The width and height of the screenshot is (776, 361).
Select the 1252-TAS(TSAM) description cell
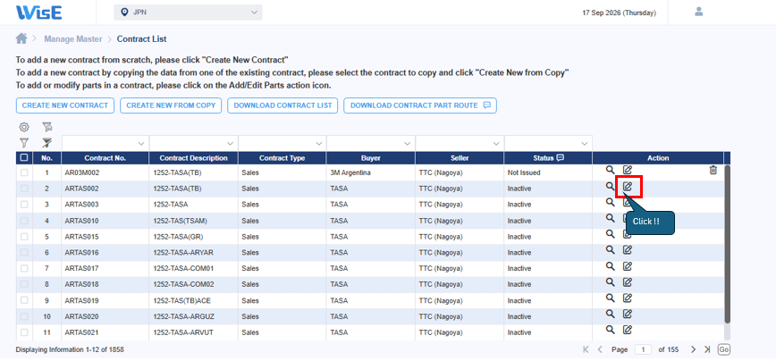click(193, 221)
